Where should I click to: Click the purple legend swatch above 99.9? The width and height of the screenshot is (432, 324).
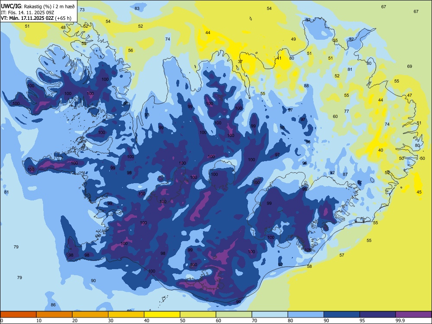pos(413,314)
